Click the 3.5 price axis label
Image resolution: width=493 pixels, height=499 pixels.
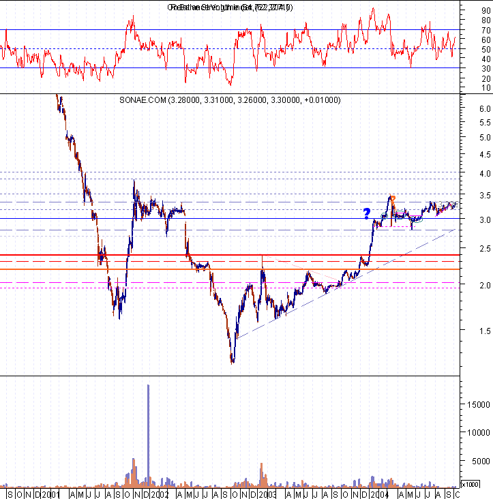click(x=485, y=195)
